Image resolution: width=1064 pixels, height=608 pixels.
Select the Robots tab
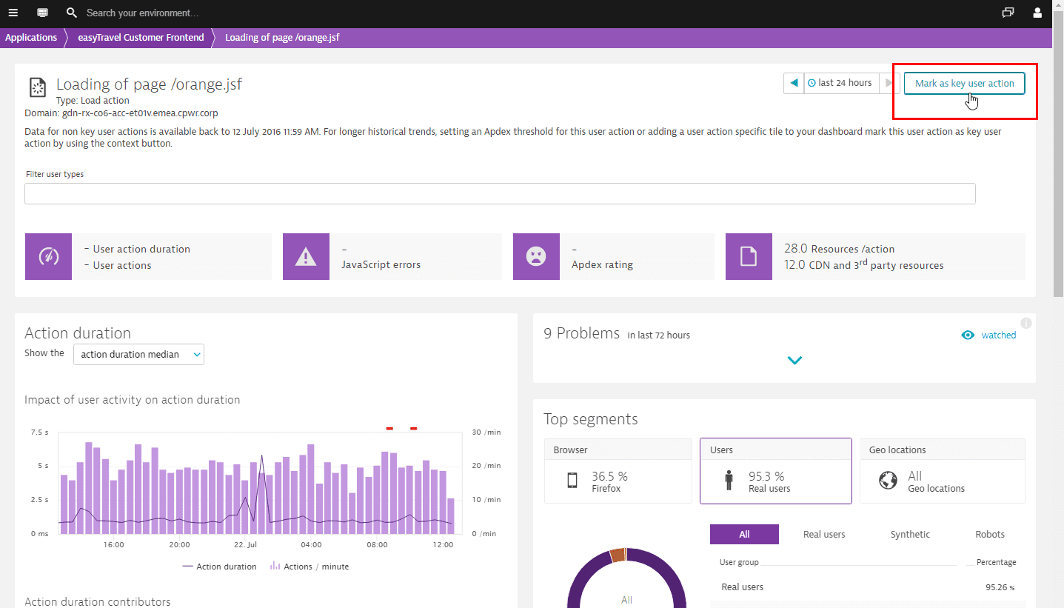click(x=990, y=534)
